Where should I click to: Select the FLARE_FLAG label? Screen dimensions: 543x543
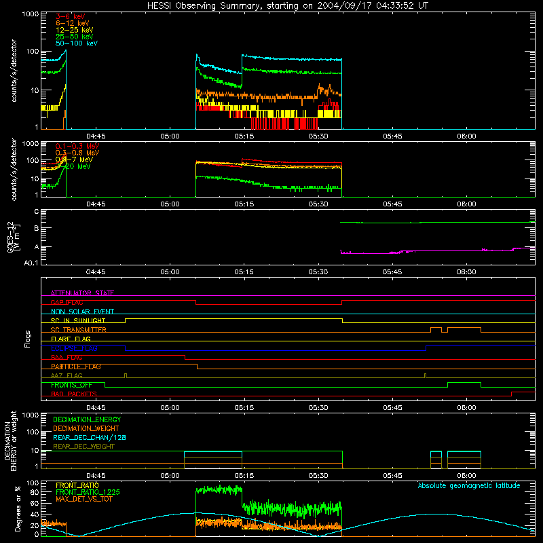[x=71, y=339]
